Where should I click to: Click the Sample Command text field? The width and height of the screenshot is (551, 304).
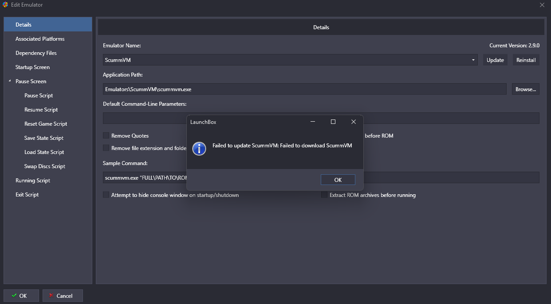[x=321, y=177]
